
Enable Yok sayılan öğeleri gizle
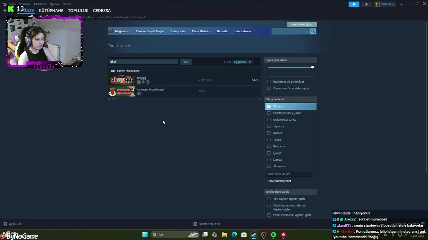(x=269, y=199)
